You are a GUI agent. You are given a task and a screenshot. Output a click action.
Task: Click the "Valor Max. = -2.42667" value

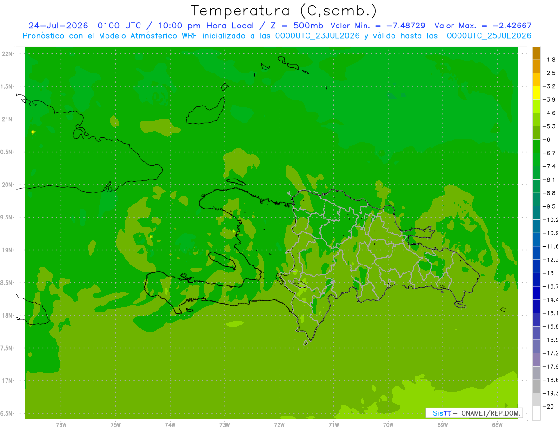pyautogui.click(x=482, y=26)
